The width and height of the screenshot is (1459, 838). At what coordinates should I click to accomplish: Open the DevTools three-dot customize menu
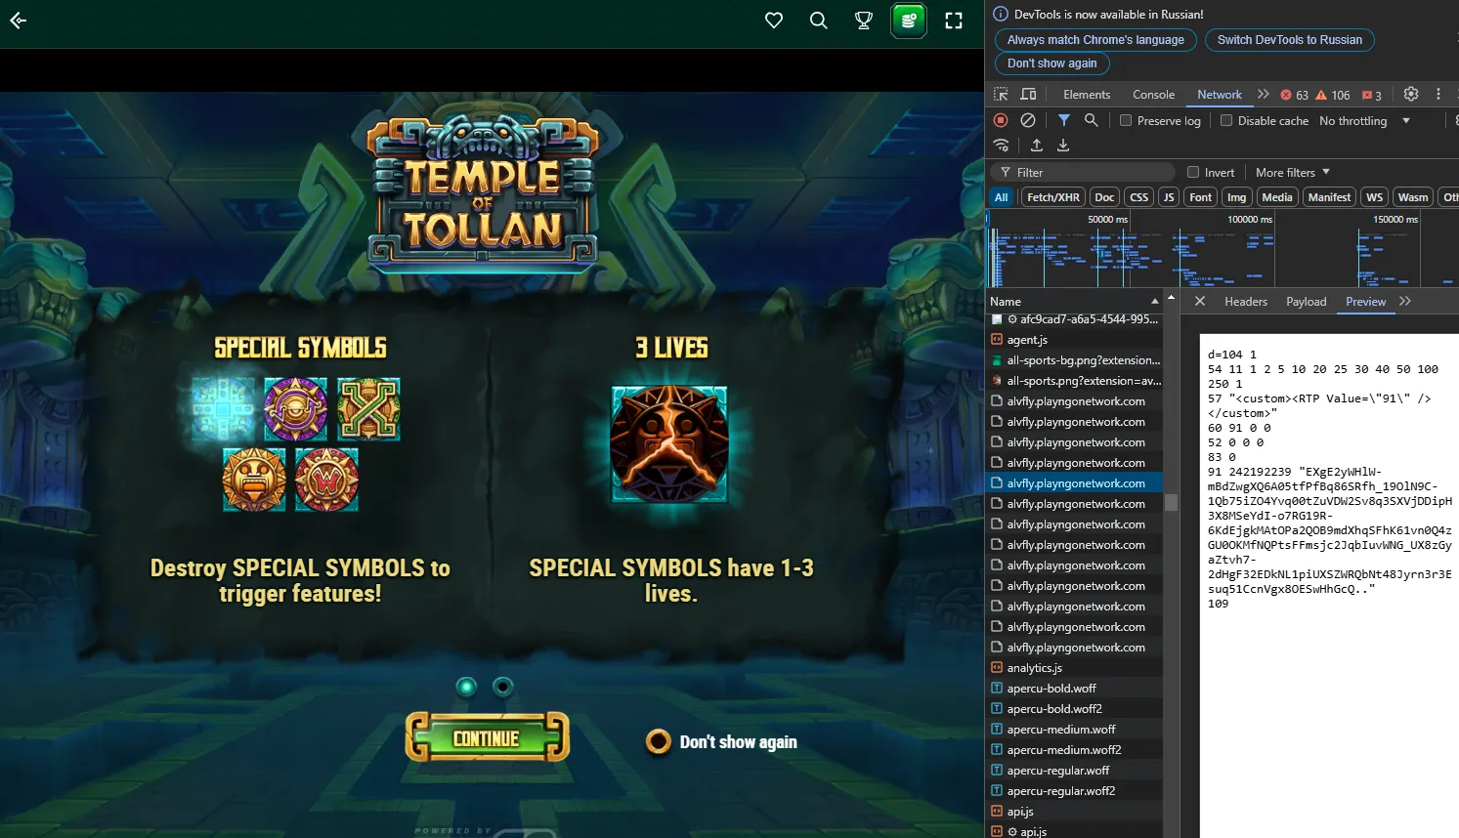1438,95
